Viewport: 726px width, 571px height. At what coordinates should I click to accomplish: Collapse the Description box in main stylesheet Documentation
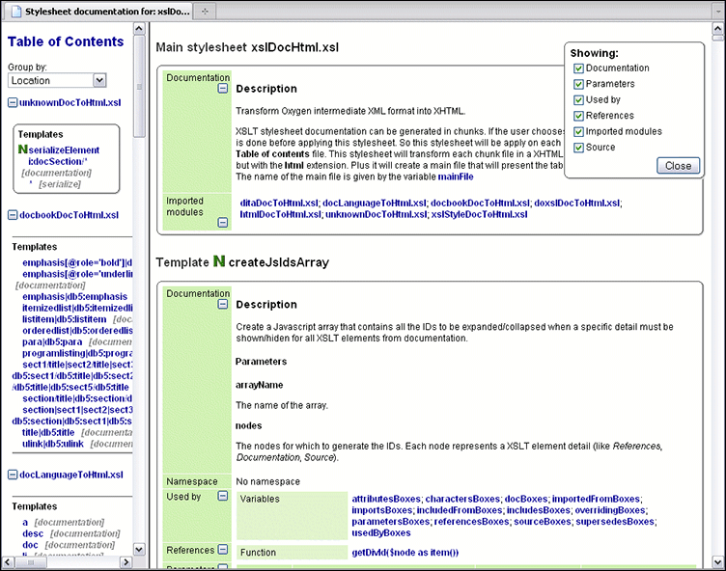point(223,89)
